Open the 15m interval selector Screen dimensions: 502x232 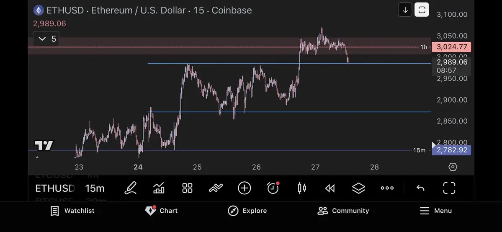95,188
